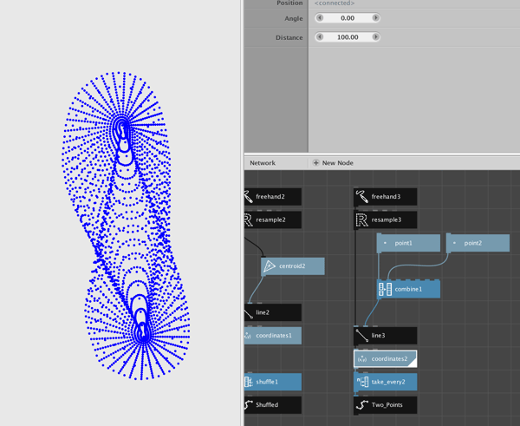Click the point1 node dot icon
The width and height of the screenshot is (520, 426).
click(x=385, y=243)
